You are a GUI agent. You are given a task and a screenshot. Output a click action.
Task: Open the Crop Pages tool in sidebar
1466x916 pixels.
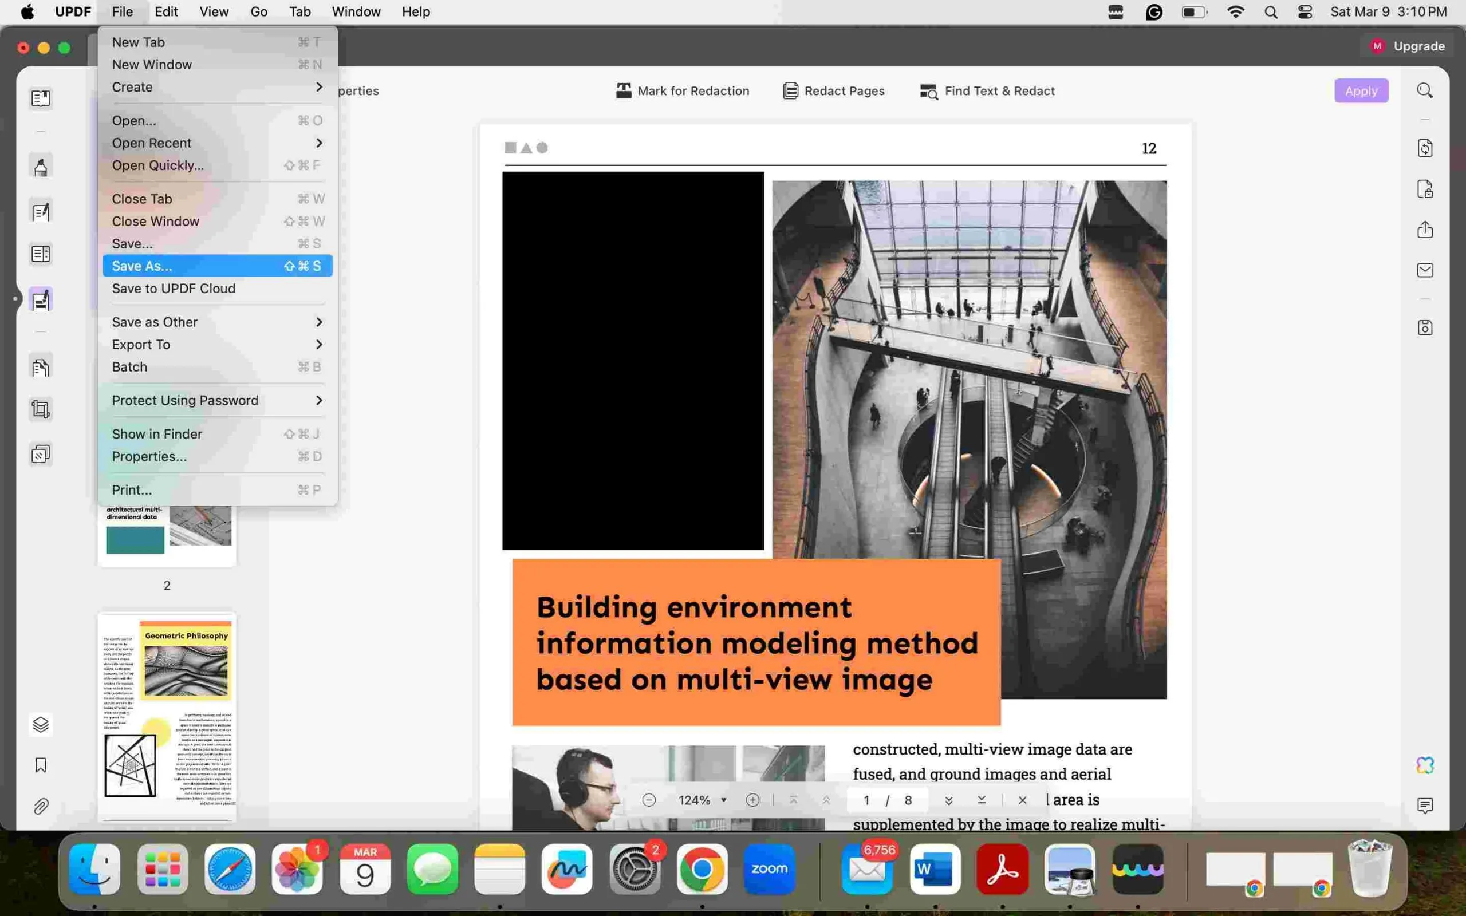click(x=41, y=409)
